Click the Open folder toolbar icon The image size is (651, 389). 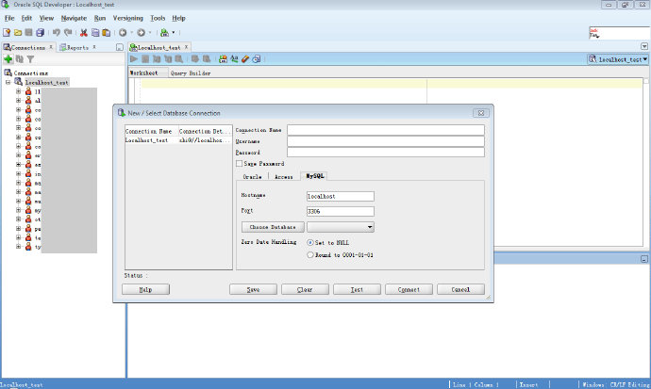pyautogui.click(x=18, y=32)
